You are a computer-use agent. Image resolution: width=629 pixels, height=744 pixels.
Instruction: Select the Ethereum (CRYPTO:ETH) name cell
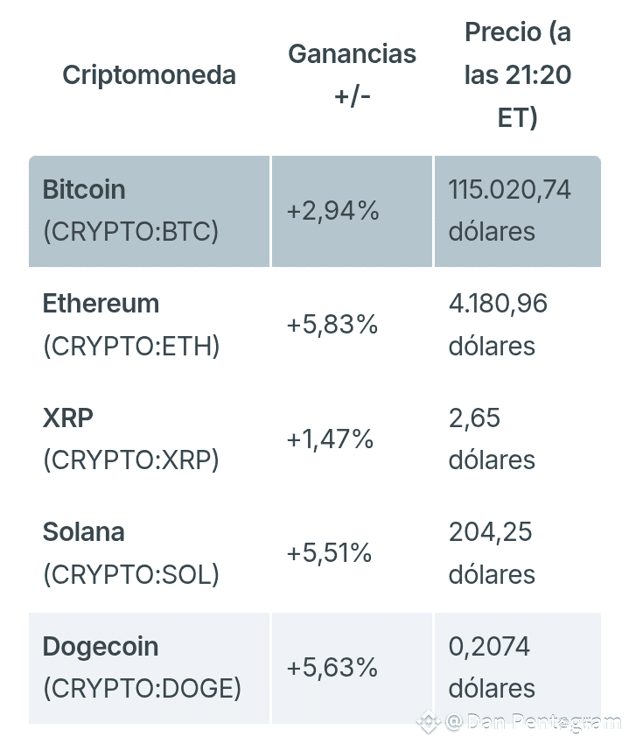[x=131, y=326]
